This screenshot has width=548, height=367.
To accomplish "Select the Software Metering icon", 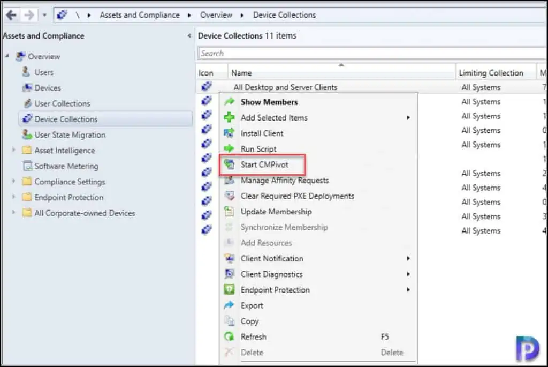I will point(27,166).
